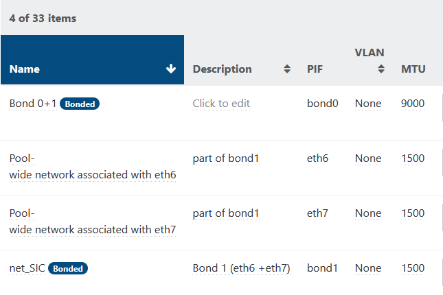
Task: Click the Description column header label
Action: pyautogui.click(x=222, y=69)
